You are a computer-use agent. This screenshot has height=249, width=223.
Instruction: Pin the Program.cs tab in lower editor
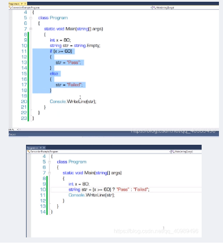click(40, 148)
